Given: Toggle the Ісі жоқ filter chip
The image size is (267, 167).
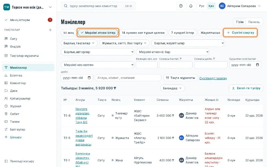Looking at the screenshot, I should tap(69, 32).
